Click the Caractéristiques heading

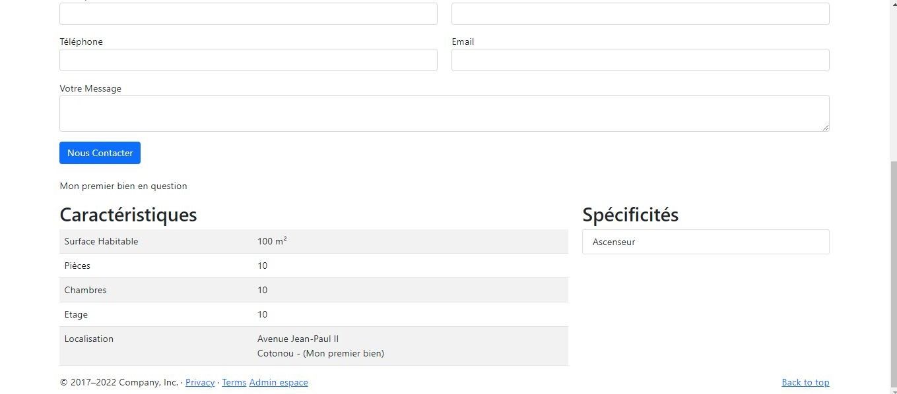128,215
